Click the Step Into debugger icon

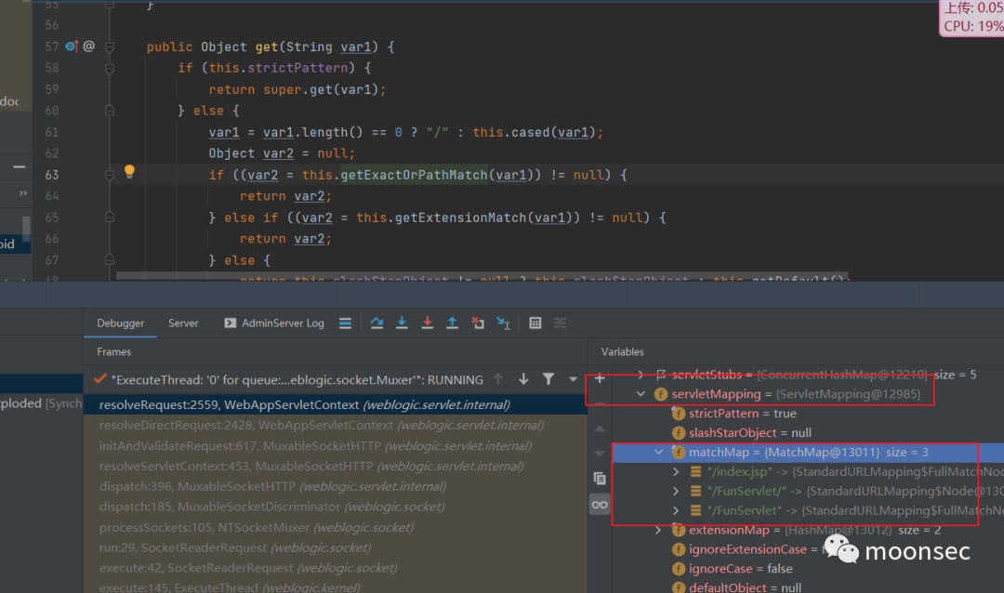pos(402,323)
